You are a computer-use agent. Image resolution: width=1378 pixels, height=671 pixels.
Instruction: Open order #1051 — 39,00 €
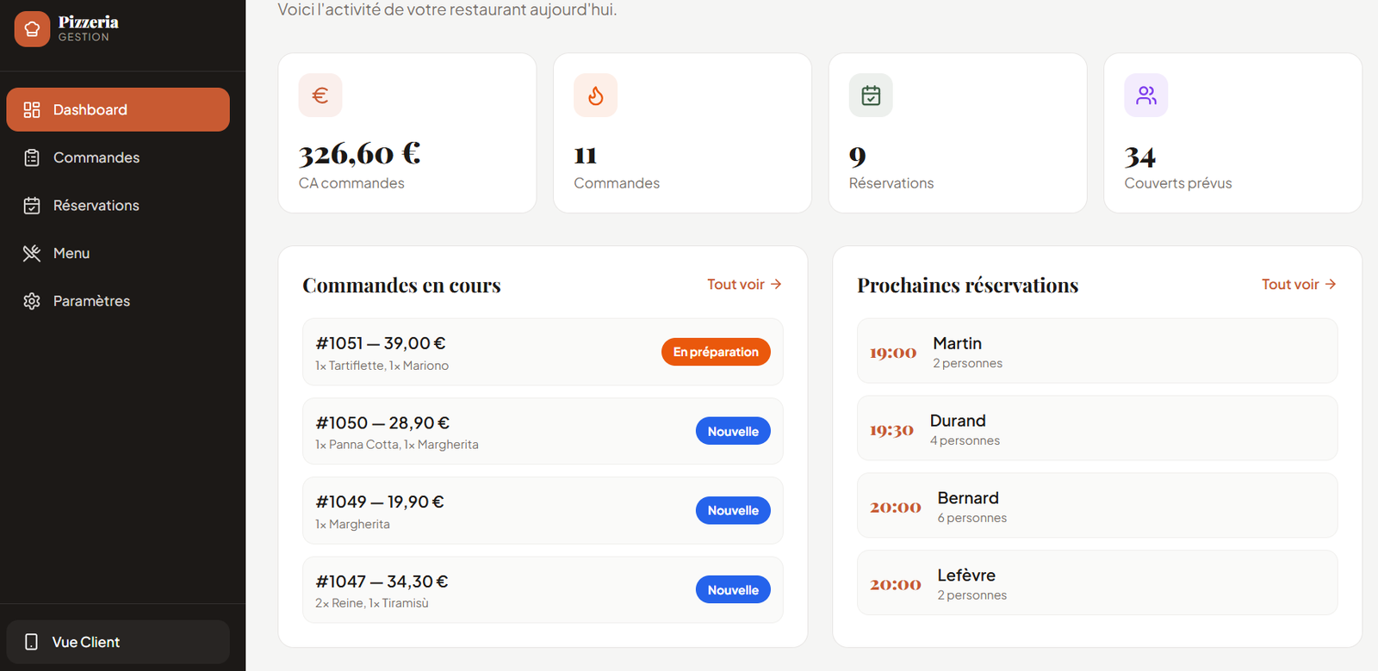(543, 352)
